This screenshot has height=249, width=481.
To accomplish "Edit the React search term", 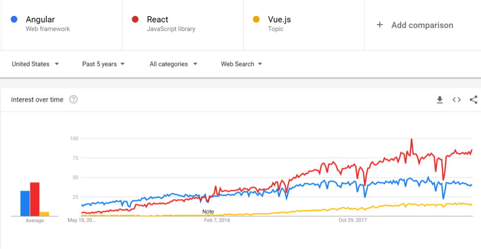I will pos(157,20).
